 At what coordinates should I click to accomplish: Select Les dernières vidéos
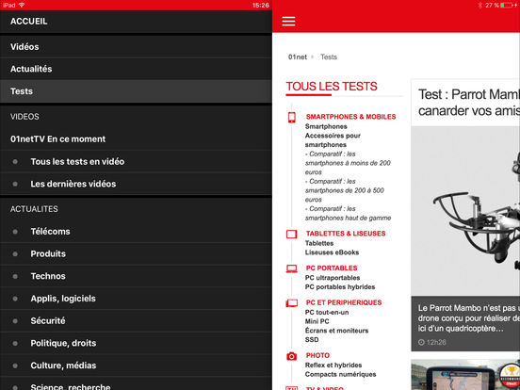click(136, 184)
